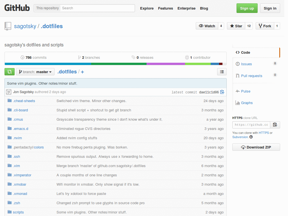Click the green compare and review button
Screen dimensions: 288x216
pos(10,72)
